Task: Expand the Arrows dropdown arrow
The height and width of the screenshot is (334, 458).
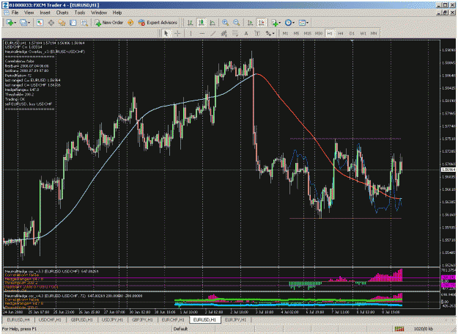Action: click(273, 34)
